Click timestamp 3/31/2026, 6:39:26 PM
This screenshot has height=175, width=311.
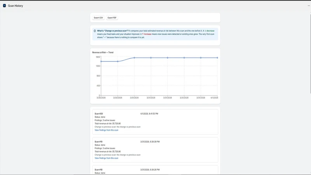[x=150, y=170]
